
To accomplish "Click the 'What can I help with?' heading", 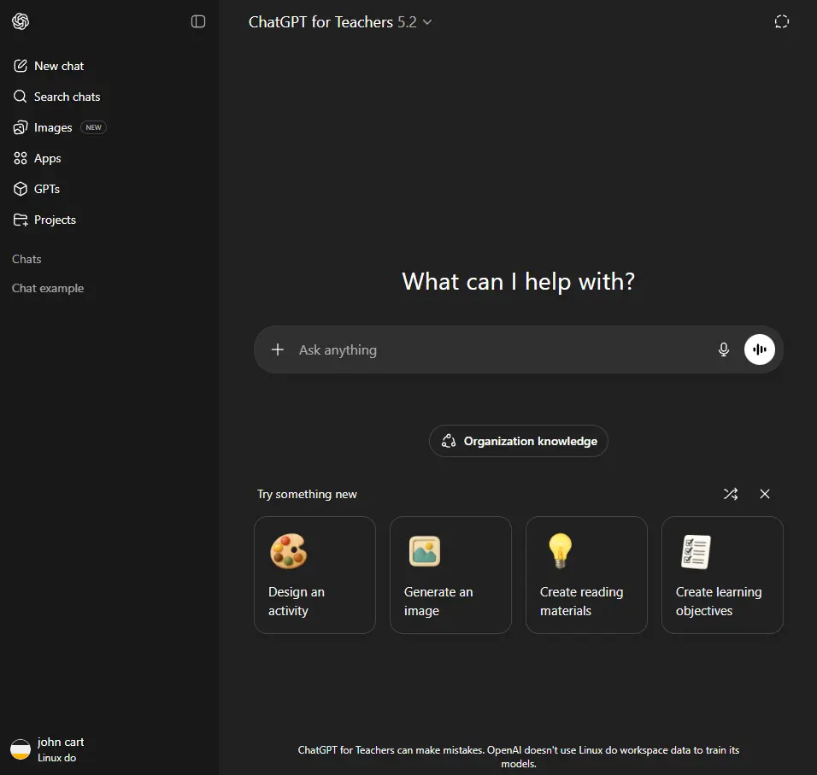I will pyautogui.click(x=519, y=282).
